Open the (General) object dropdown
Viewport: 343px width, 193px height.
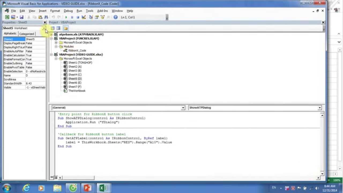(x=183, y=108)
